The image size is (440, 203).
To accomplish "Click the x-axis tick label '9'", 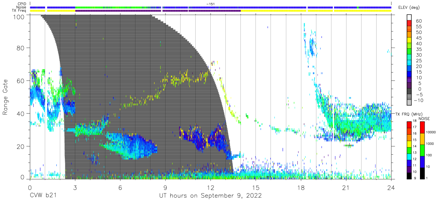I will click(165, 187).
